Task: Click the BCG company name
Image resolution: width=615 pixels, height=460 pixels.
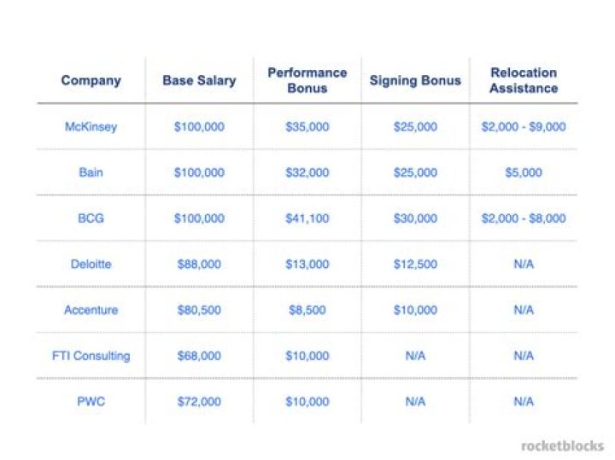Action: point(91,218)
